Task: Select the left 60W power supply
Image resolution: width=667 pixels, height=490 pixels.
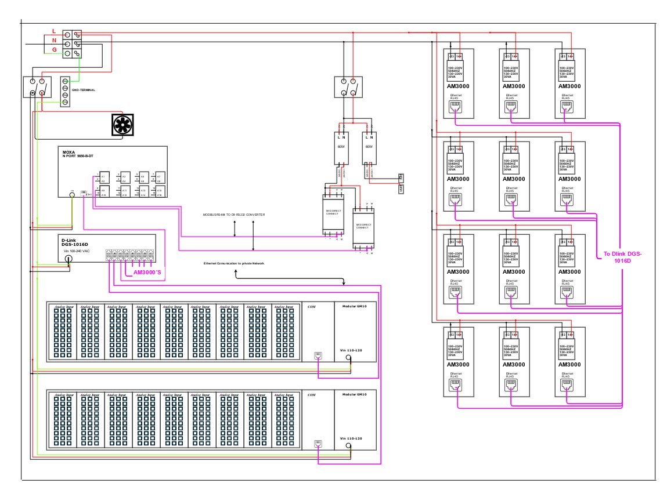Action: pyautogui.click(x=341, y=147)
